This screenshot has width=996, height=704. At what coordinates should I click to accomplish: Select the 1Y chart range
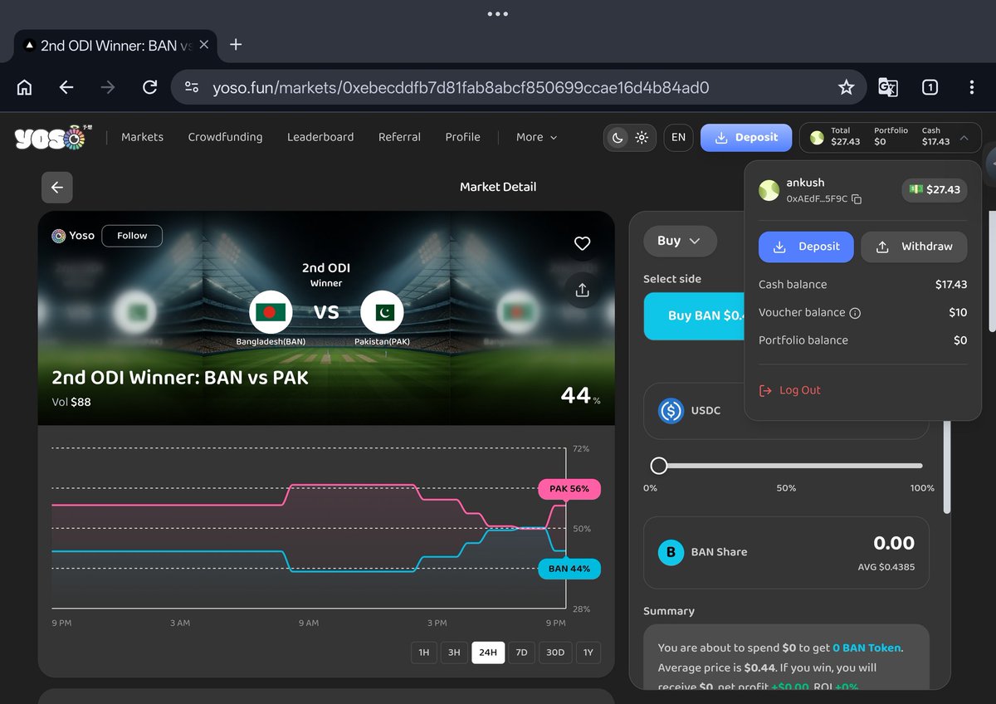click(x=588, y=653)
